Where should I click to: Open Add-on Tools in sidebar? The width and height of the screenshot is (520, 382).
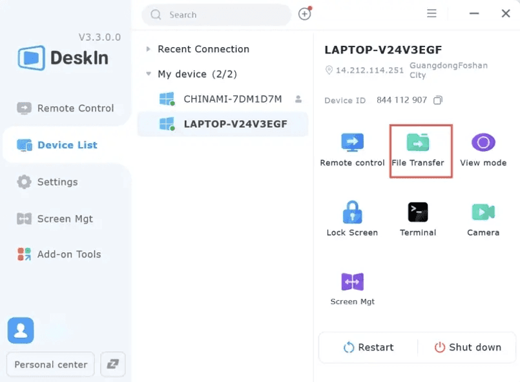tap(59, 254)
